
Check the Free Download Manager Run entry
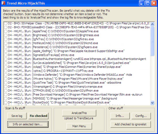click(6, 94)
